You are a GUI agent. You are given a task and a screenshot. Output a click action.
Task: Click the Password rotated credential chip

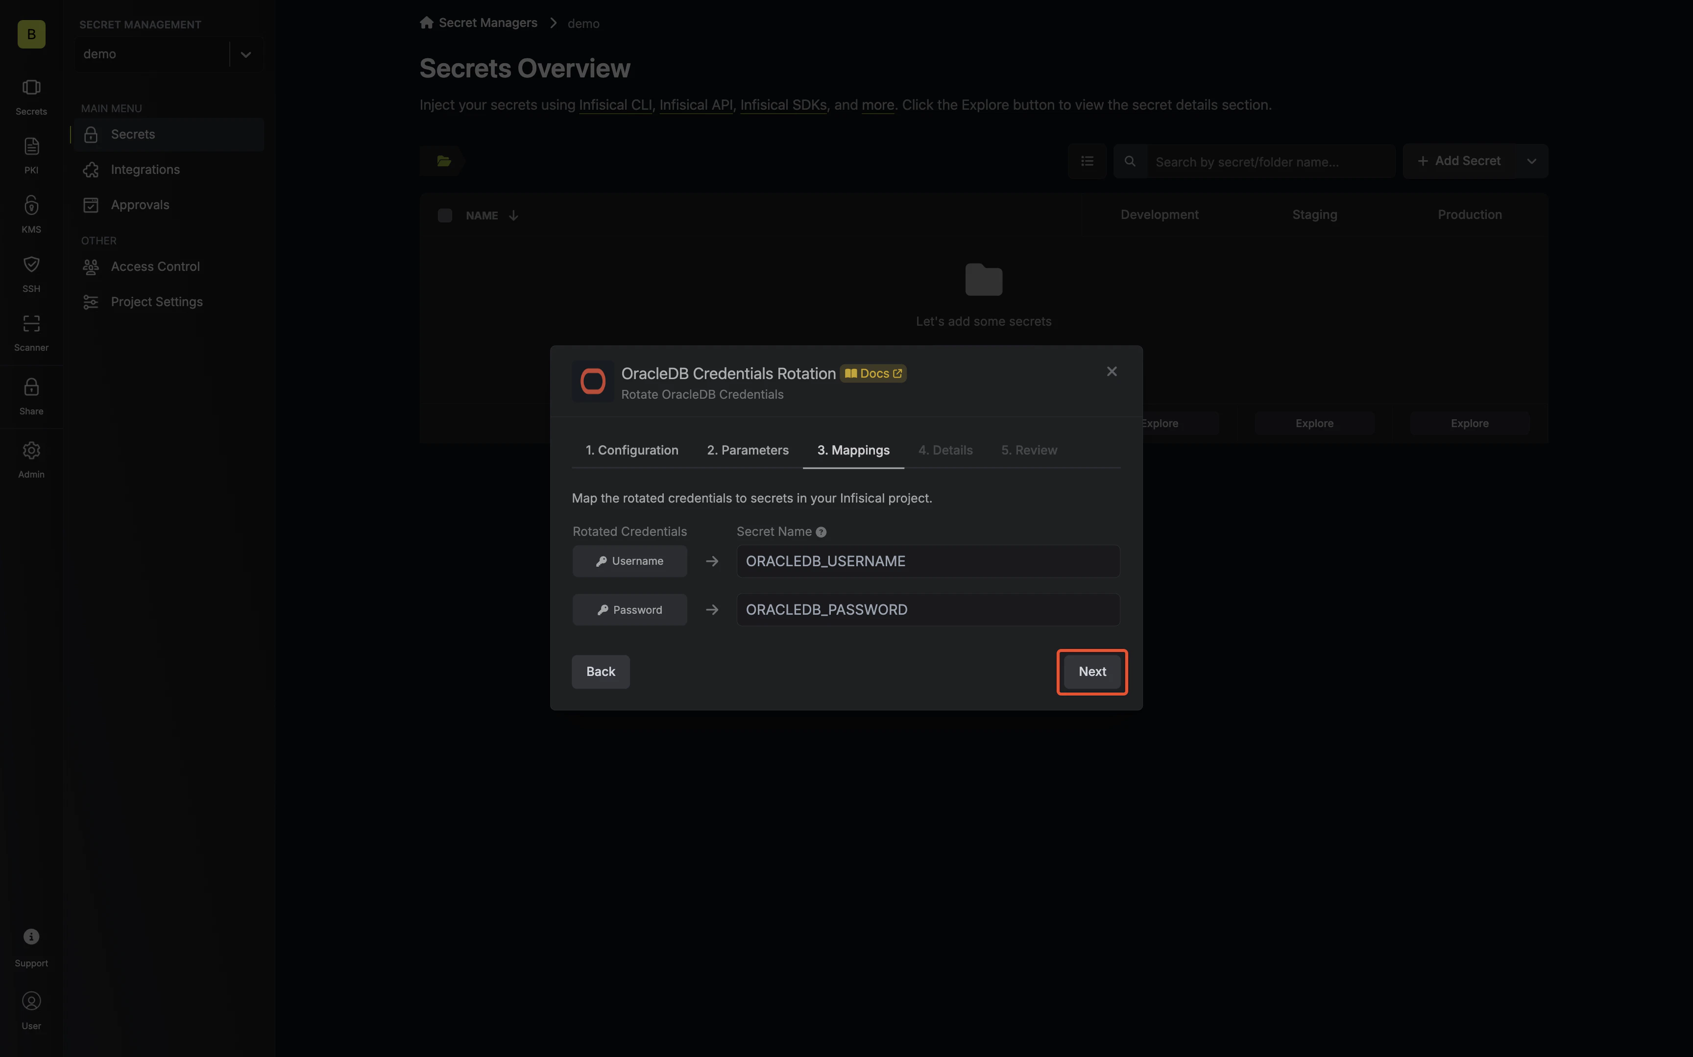[629, 610]
